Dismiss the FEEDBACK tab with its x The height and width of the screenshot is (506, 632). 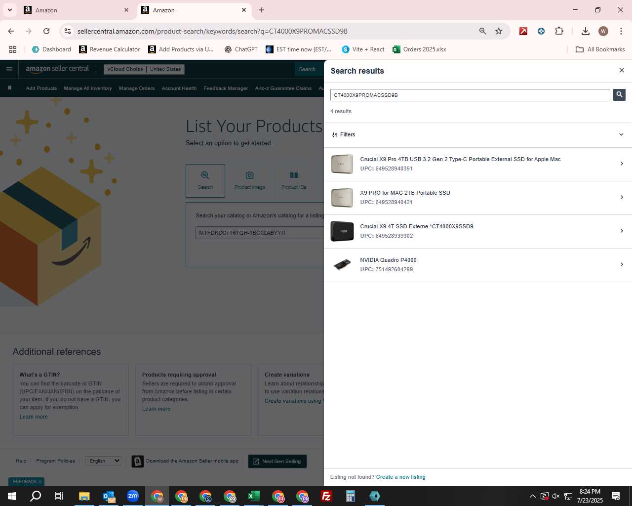tap(40, 482)
